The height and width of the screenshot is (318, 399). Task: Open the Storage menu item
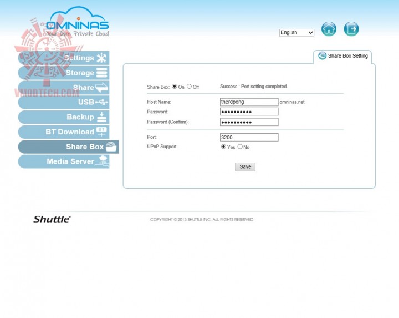64,73
